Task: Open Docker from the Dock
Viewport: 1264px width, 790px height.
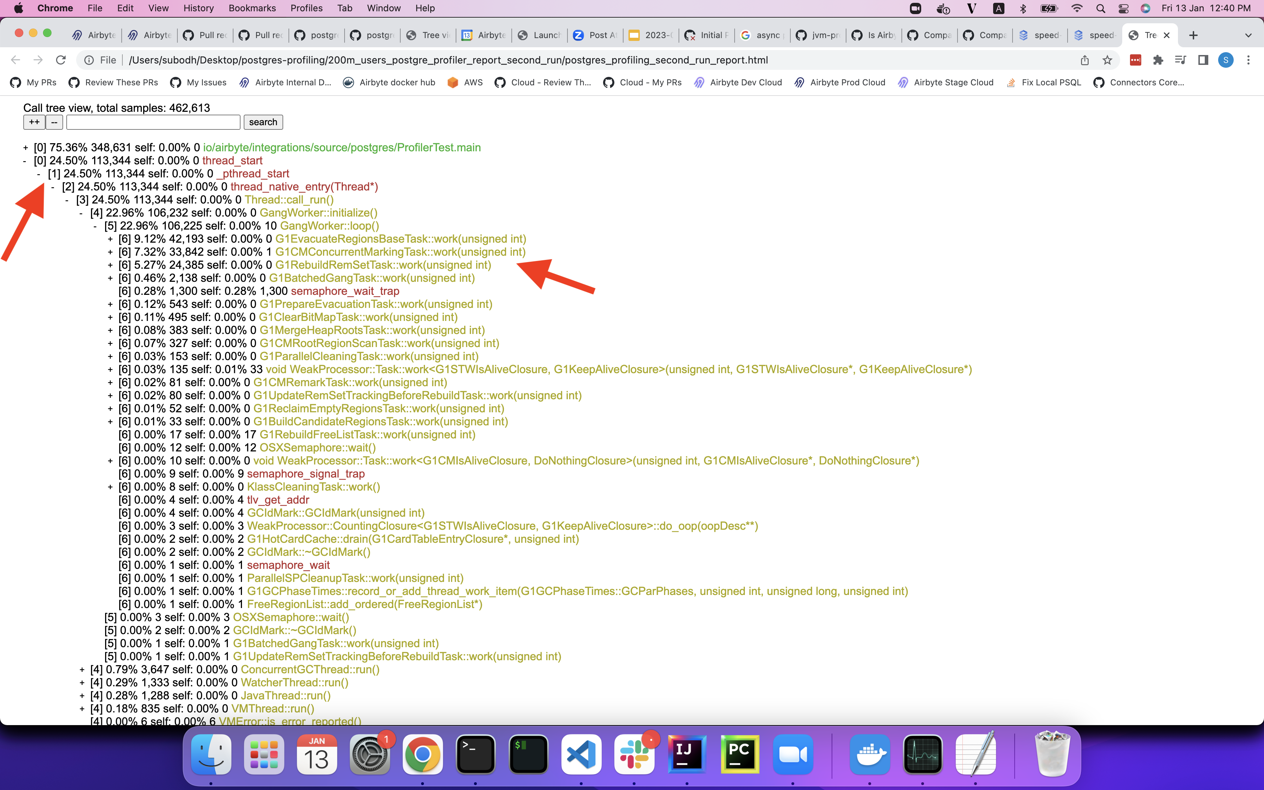Action: click(x=869, y=754)
